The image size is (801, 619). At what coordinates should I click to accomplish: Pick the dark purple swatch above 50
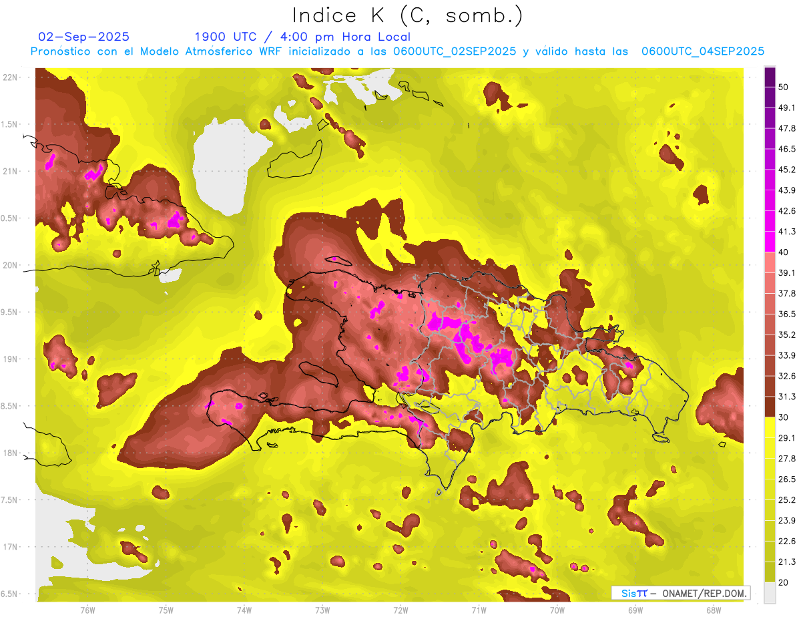point(770,77)
